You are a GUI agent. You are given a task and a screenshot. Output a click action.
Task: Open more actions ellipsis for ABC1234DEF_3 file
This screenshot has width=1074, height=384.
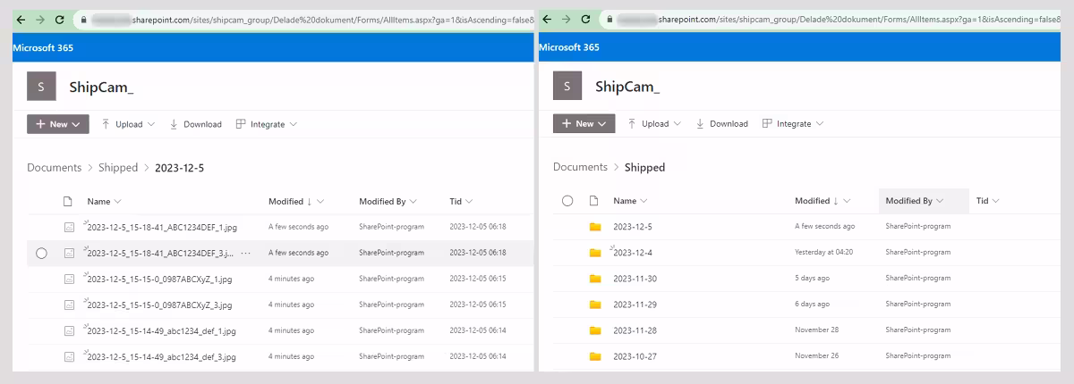click(x=246, y=254)
